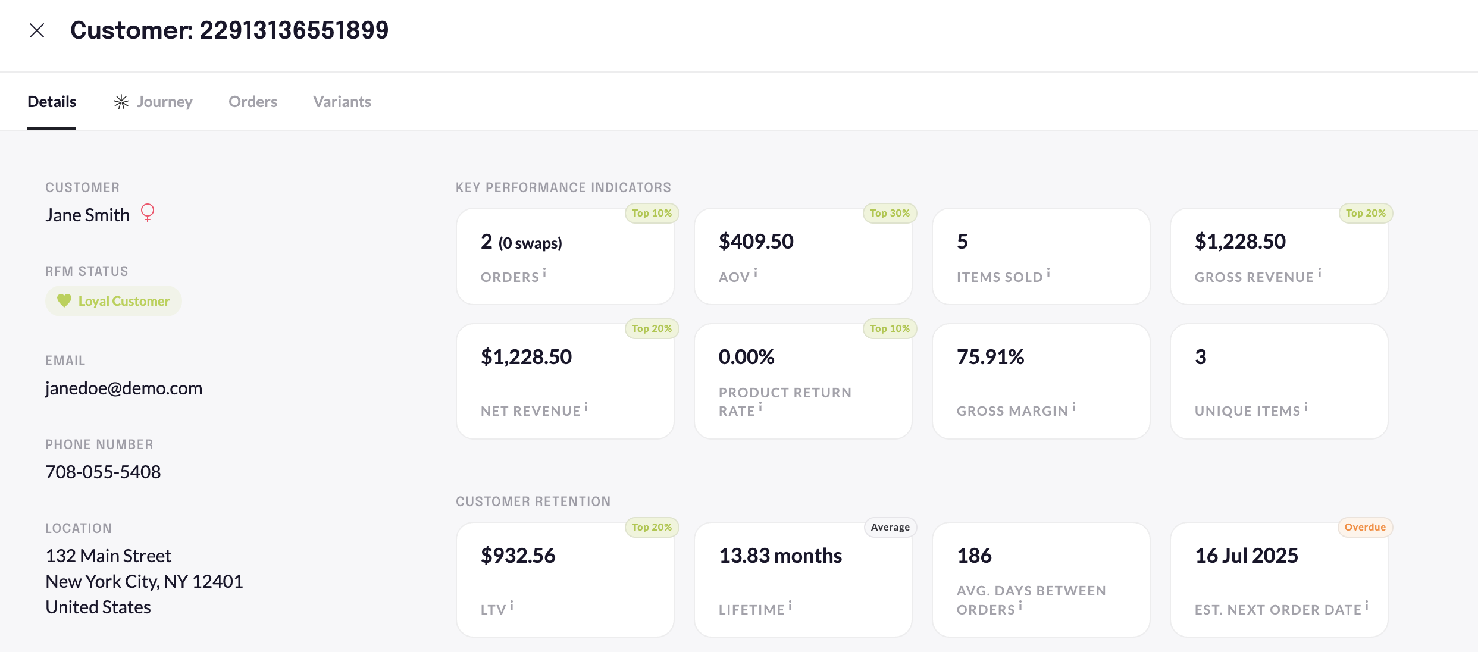Click info icon next to ORDERS
The image size is (1478, 652).
(x=544, y=274)
